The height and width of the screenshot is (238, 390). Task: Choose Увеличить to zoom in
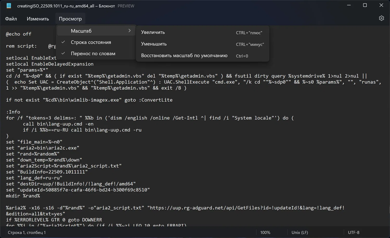click(153, 32)
